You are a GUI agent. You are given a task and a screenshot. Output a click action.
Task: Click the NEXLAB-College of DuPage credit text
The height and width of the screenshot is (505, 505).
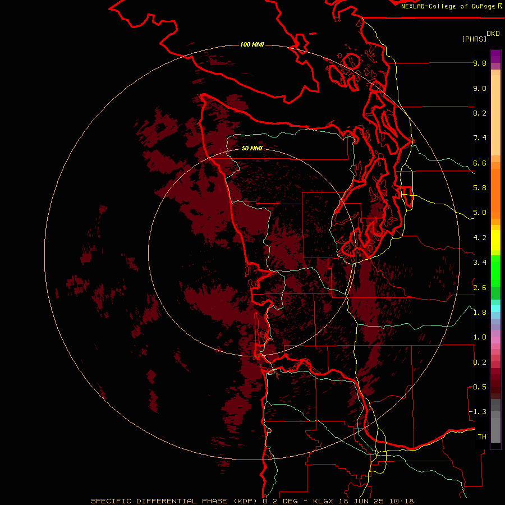click(448, 6)
